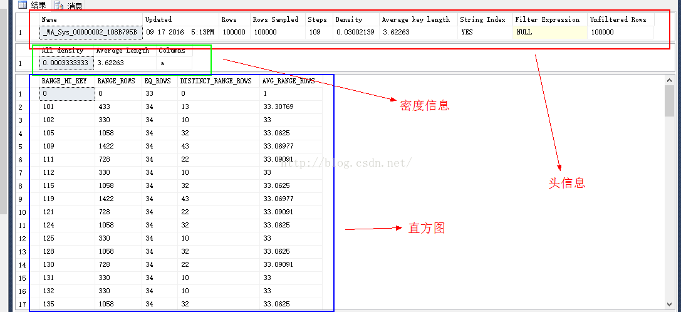Screen dimensions: 681x312
Task: Click RANGE_HI_KEY cell 105
Action: 67,133
